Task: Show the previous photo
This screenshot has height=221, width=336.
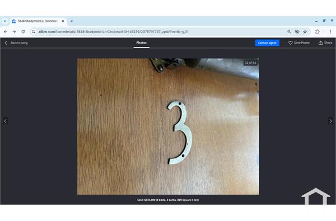Action: pyautogui.click(x=6, y=121)
